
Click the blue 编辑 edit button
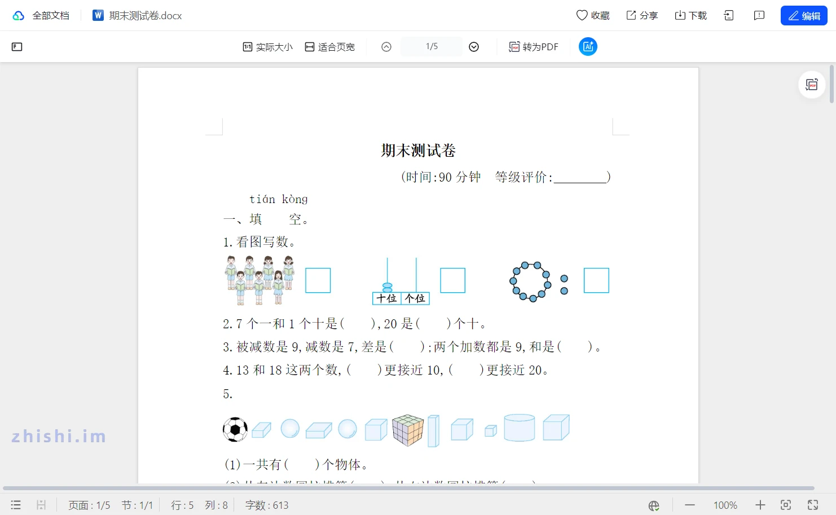click(x=804, y=16)
